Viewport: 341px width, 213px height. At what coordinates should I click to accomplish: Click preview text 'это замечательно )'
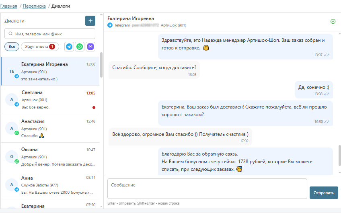(39, 79)
